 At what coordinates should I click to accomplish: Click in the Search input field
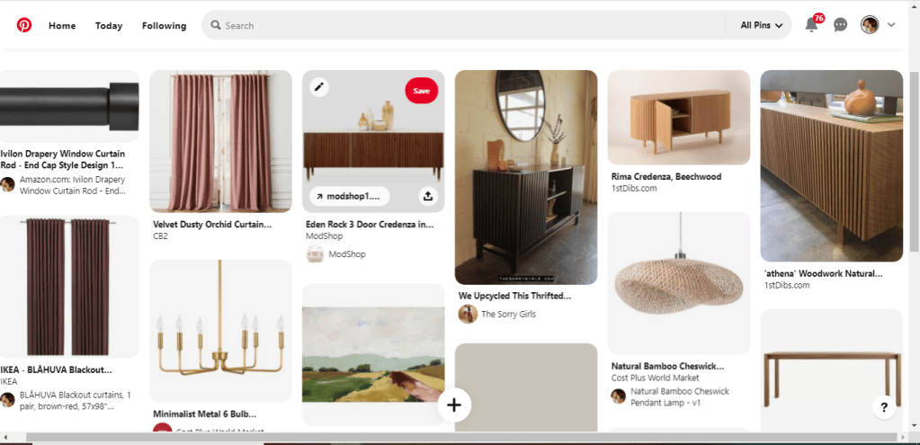click(x=468, y=25)
